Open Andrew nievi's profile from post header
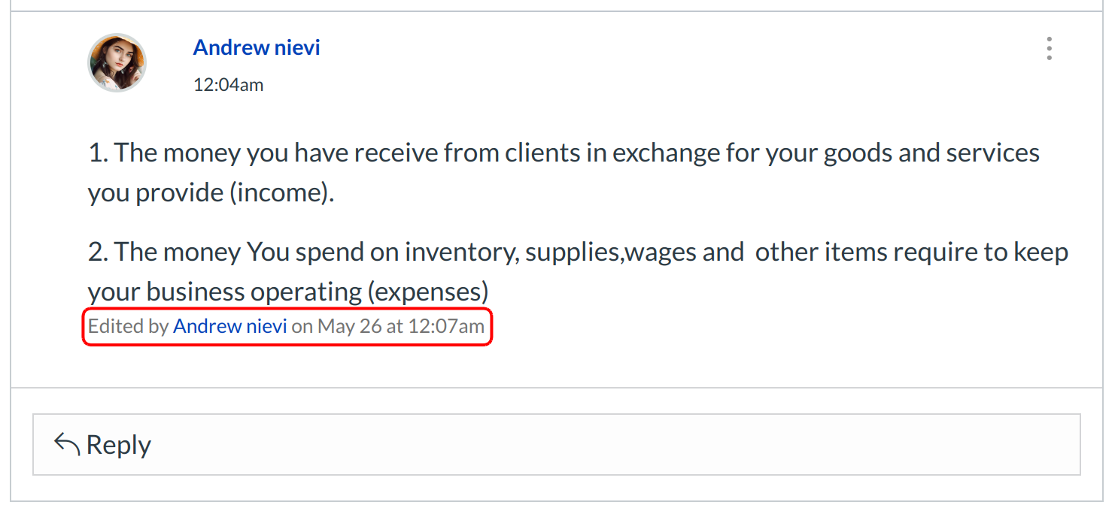 (257, 47)
